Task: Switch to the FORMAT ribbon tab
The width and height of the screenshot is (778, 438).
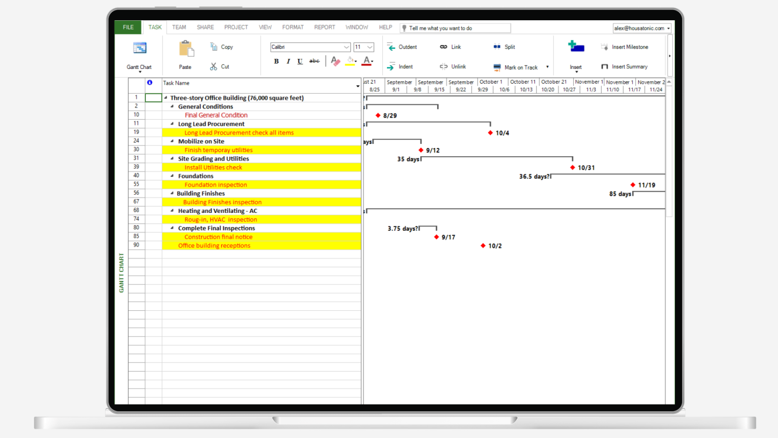Action: tap(293, 27)
